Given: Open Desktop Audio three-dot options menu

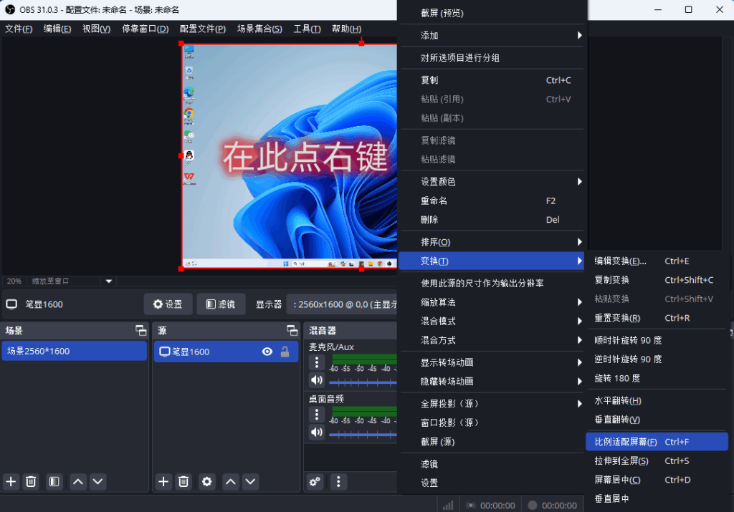Looking at the screenshot, I should pyautogui.click(x=317, y=415).
